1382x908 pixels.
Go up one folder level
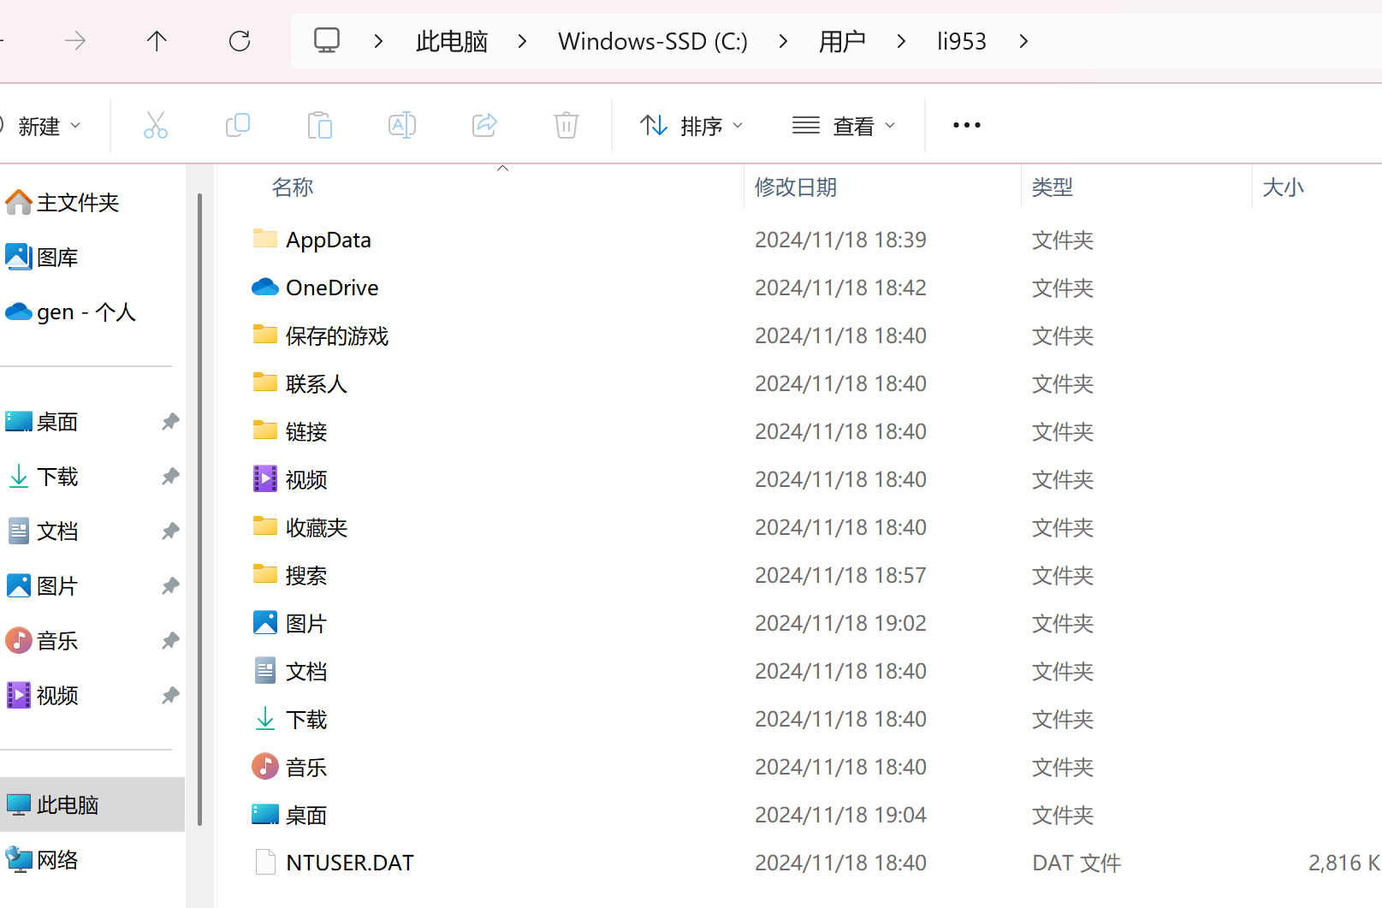click(157, 40)
